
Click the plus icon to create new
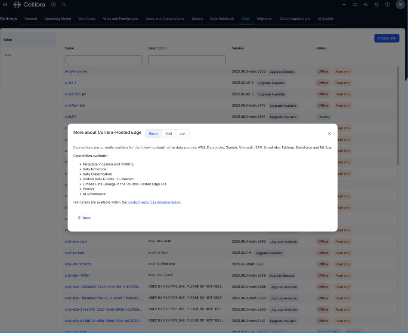coord(344,4)
